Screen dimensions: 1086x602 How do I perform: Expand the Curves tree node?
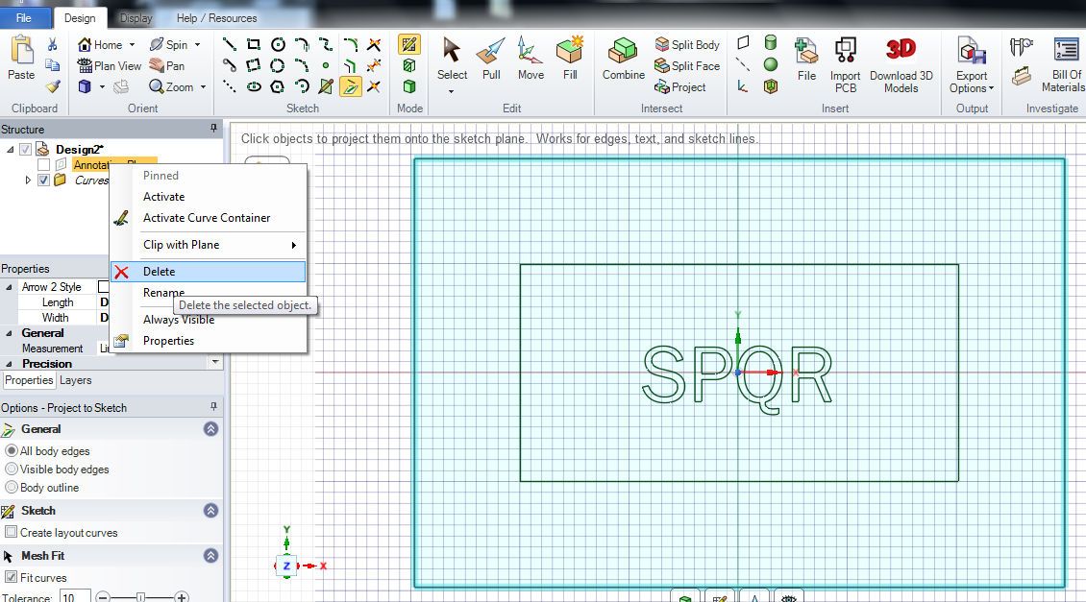tap(28, 181)
